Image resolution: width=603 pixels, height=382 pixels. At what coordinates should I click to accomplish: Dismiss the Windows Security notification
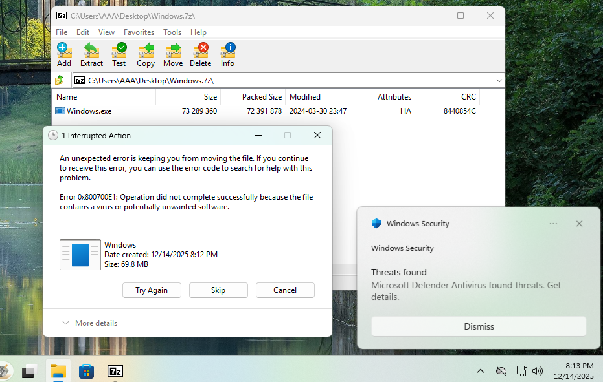click(x=479, y=326)
